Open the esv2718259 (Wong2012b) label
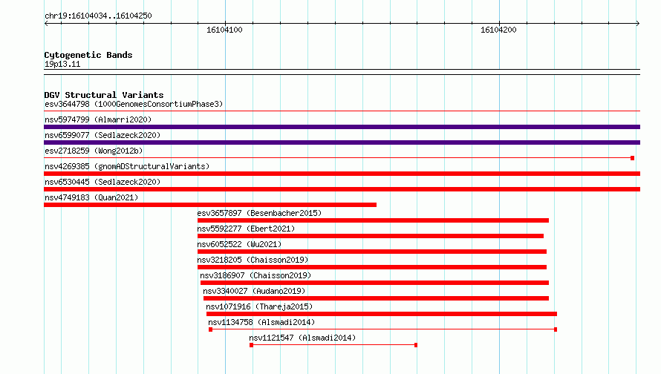This screenshot has width=661, height=374. tap(94, 151)
